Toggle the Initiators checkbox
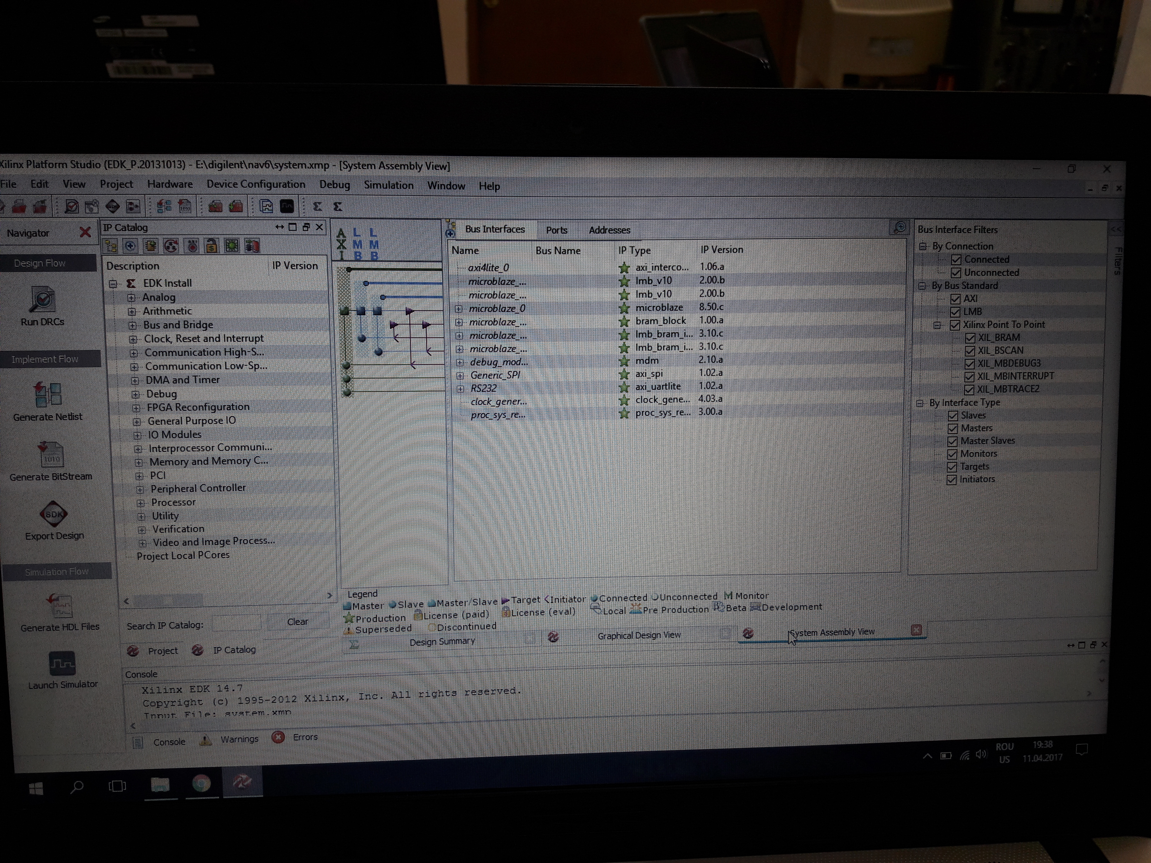The width and height of the screenshot is (1151, 863). click(x=952, y=480)
